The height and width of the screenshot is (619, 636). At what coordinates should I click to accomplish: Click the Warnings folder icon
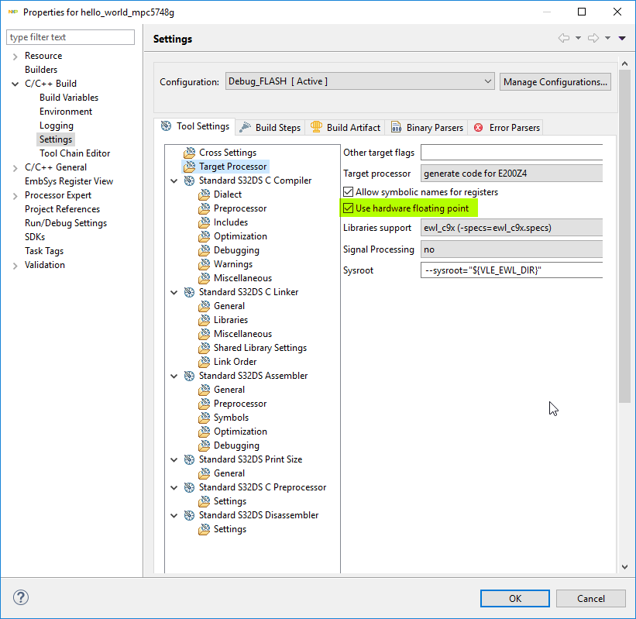coord(205,264)
